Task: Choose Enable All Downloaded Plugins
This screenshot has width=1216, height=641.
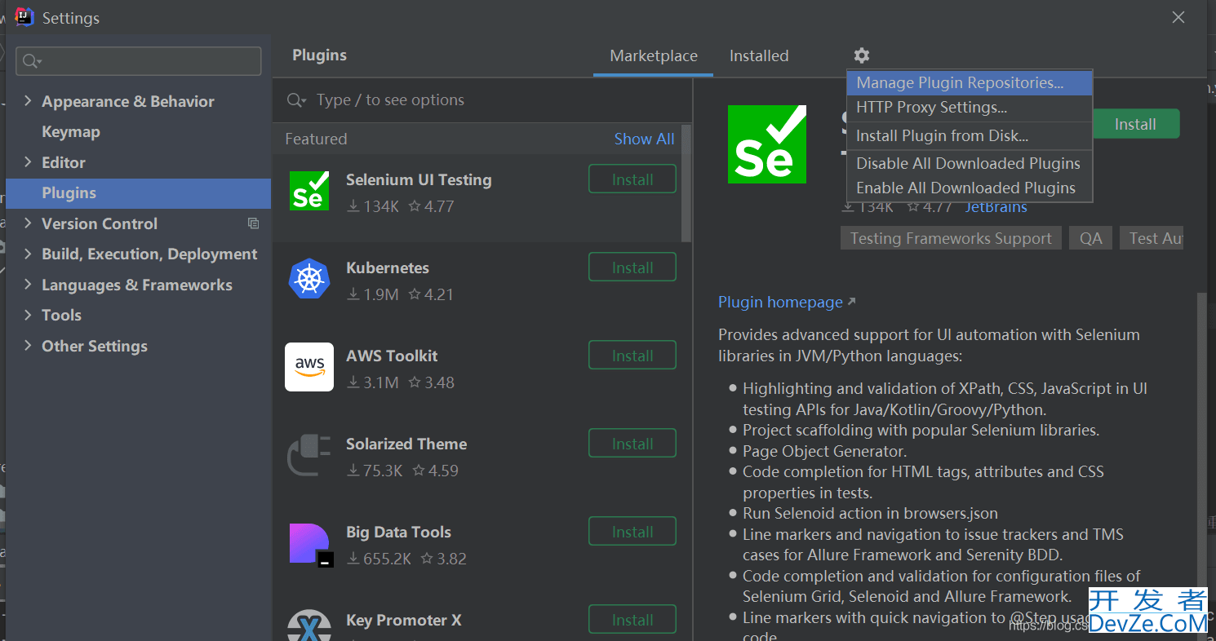Action: click(x=970, y=188)
